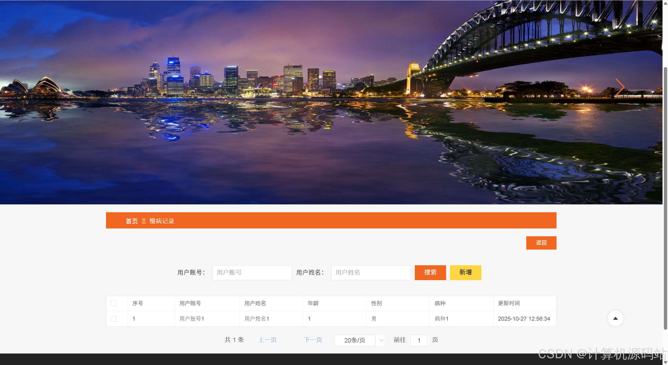Click the 上一页 pagination button
Screen dimensions: 668x365
(x=268, y=340)
